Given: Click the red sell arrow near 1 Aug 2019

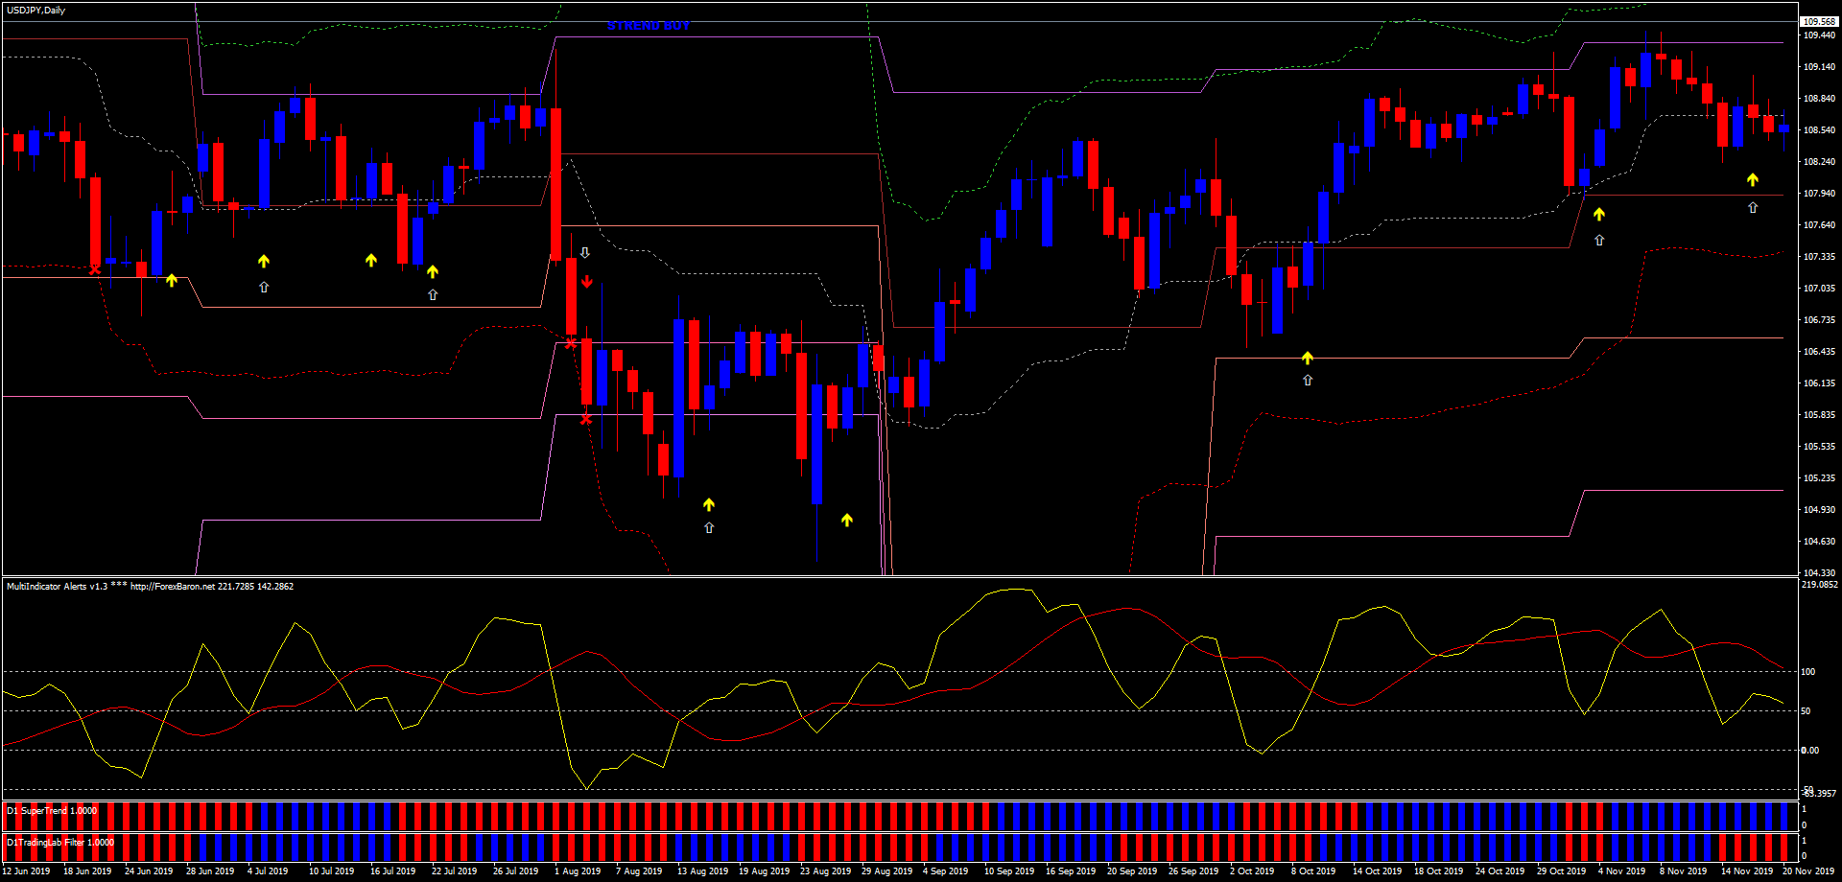Looking at the screenshot, I should (586, 281).
